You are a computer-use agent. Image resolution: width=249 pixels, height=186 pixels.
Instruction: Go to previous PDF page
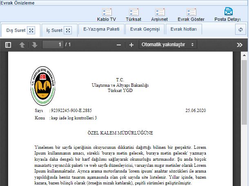click(x=22, y=45)
